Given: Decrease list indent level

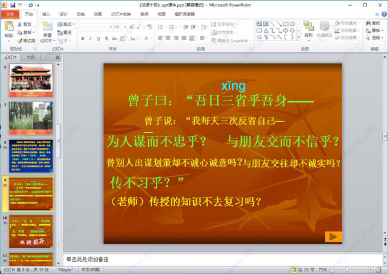Looking at the screenshot, I should [x=186, y=26].
